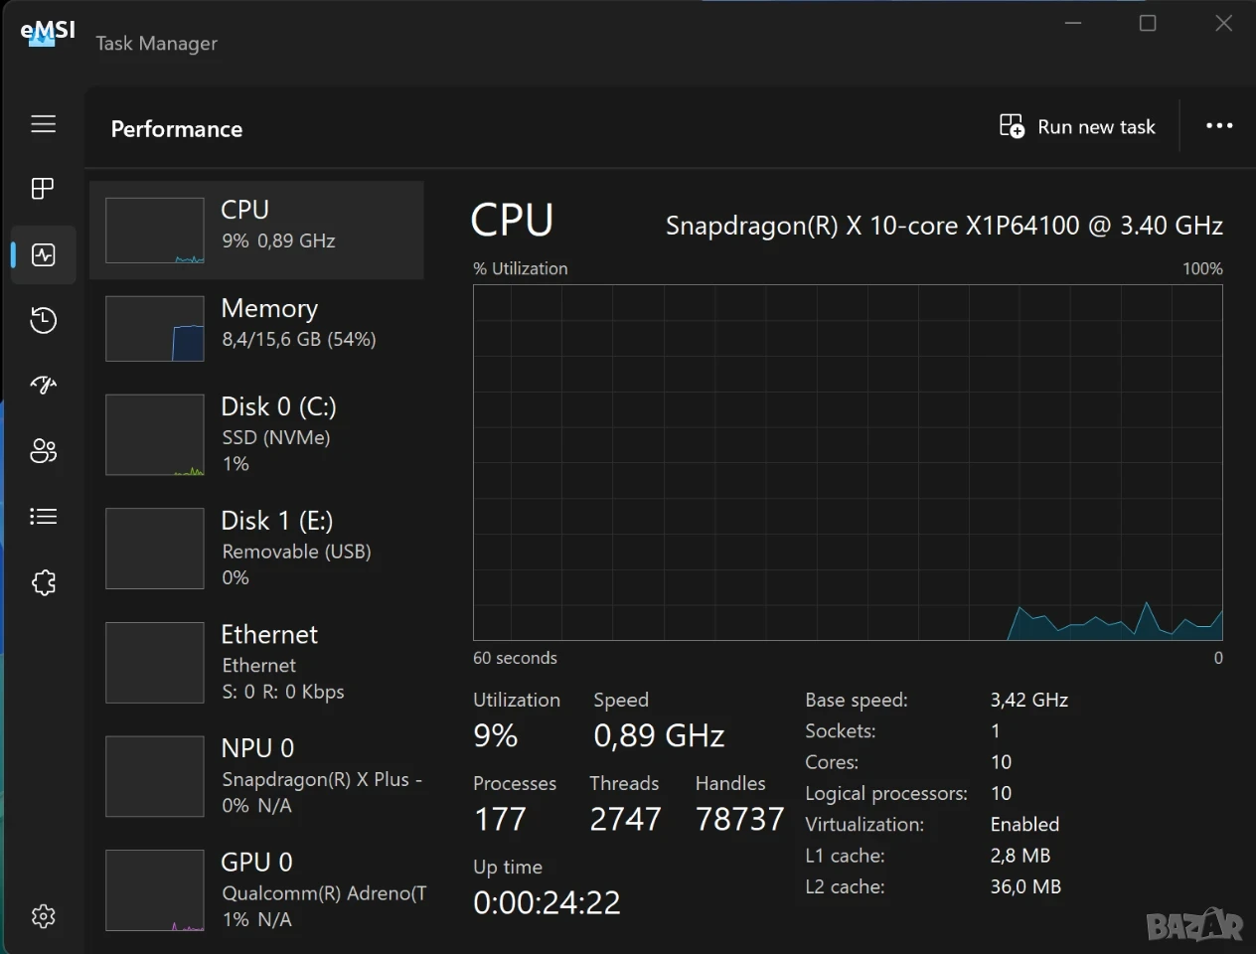Click the Snapdragon X 10-core processor name

944,226
